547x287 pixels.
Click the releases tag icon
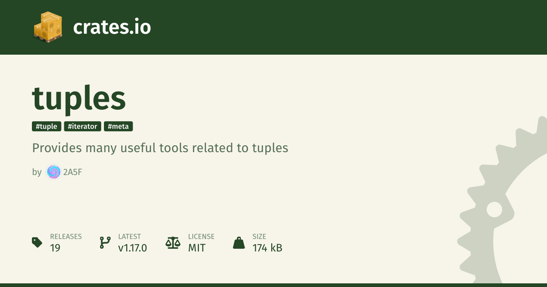pos(37,242)
